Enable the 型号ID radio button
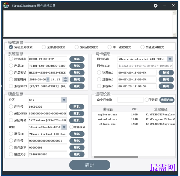This screenshot has height=176, width=180. (x=11, y=134)
